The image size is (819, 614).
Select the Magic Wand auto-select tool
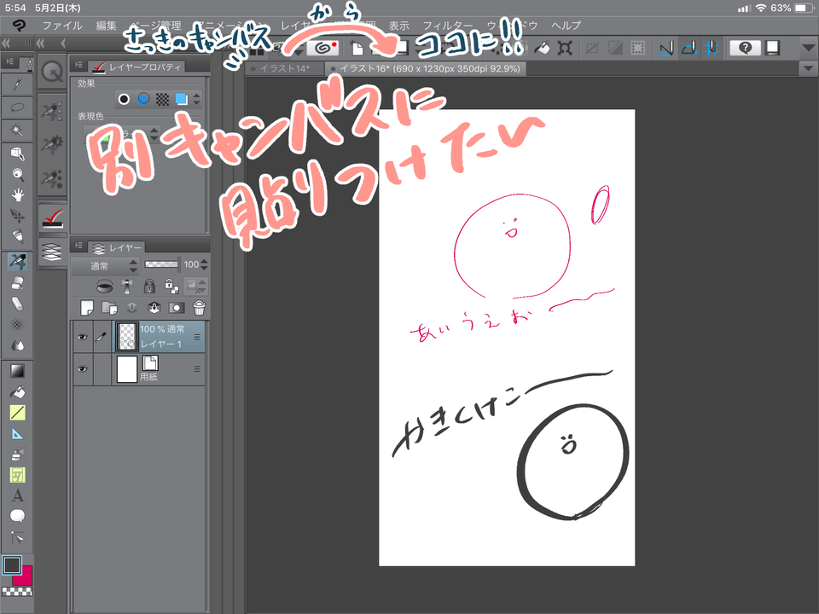tap(17, 131)
